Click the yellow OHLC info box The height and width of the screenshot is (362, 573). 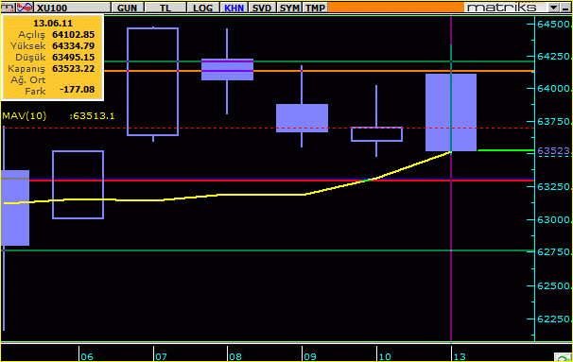pos(53,58)
